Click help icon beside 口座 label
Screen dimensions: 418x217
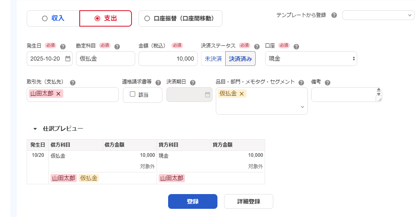click(296, 47)
